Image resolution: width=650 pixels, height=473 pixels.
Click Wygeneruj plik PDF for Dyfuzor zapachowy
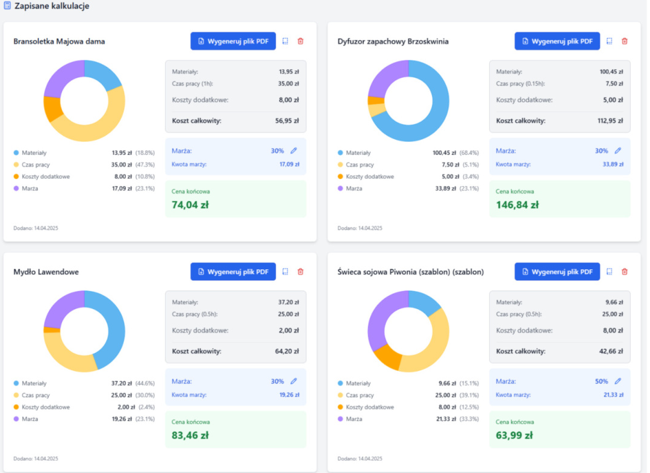(x=557, y=41)
